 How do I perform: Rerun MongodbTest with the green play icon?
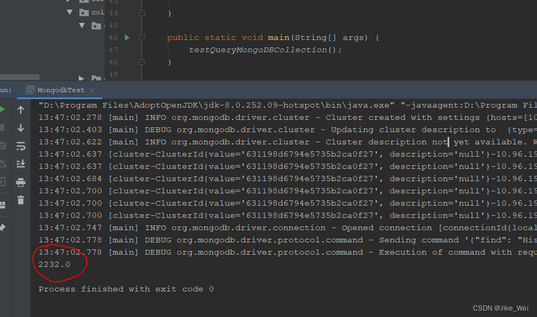(2, 110)
